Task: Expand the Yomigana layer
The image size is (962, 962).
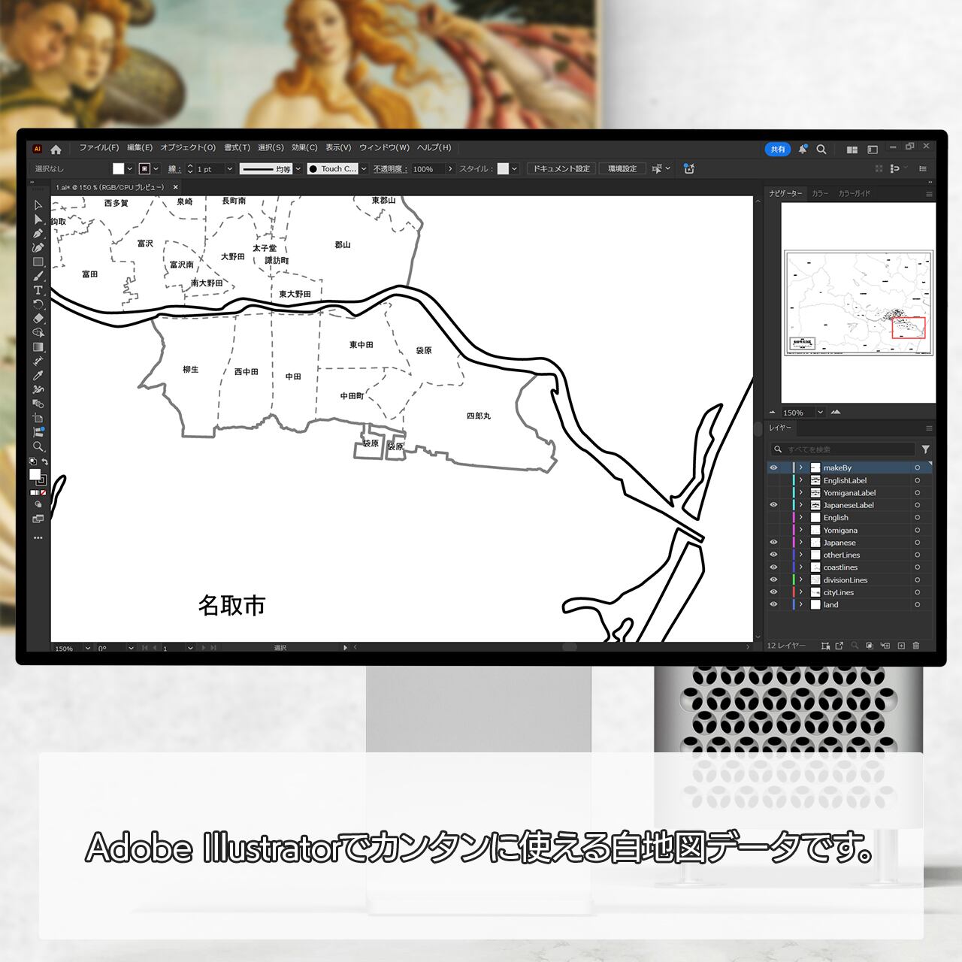Action: tap(801, 530)
